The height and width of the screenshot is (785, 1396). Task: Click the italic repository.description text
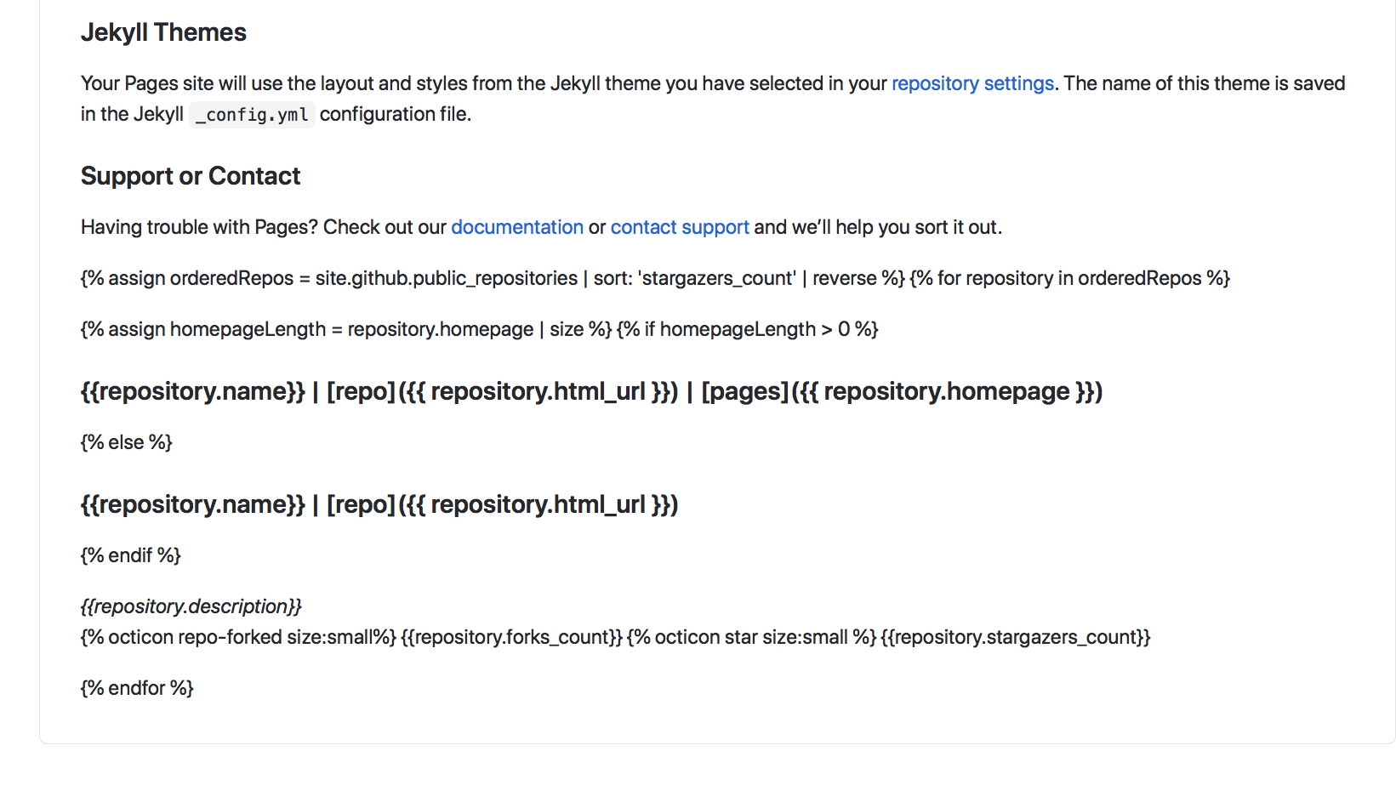191,606
